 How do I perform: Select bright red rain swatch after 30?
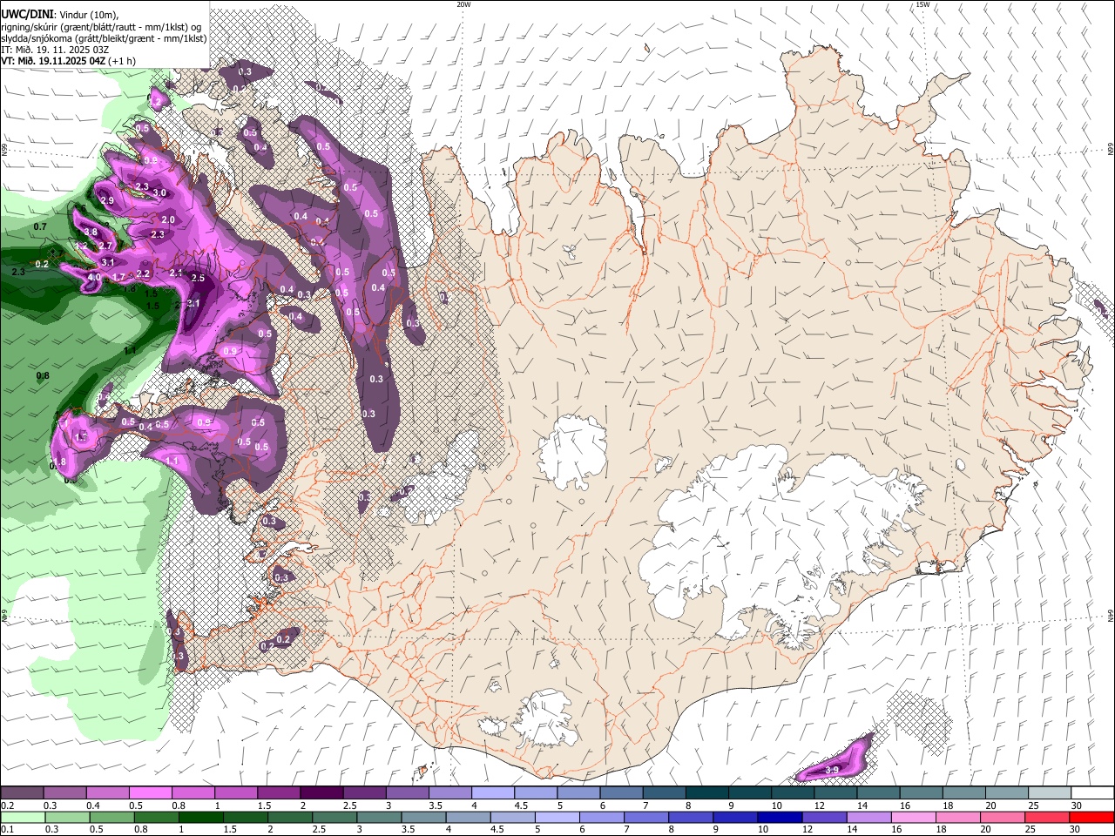coord(1092,818)
